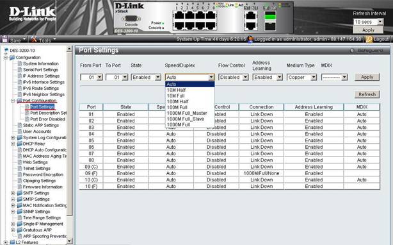Click DES-3200-10 root device icon
Image resolution: width=393 pixels, height=245 pixels.
[6, 50]
